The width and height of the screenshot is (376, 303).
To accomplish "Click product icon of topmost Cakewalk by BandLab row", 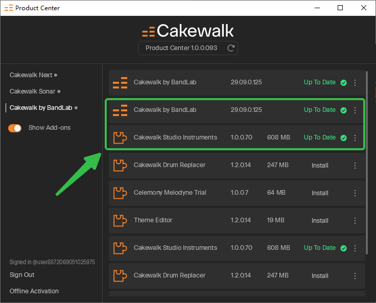I will click(120, 83).
